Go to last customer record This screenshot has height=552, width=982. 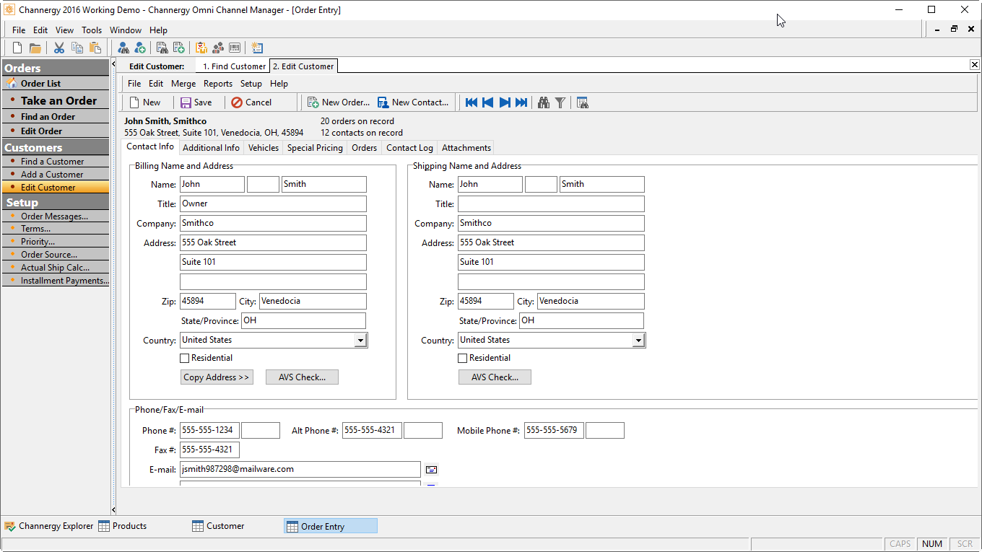click(521, 102)
